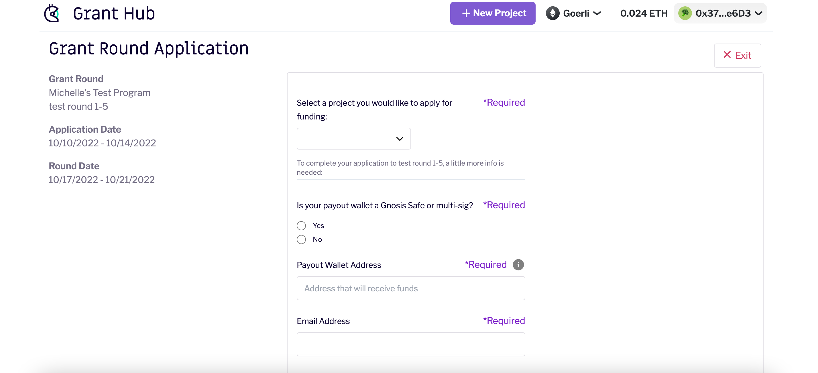Click the 0.024 ETH balance display
The height and width of the screenshot is (373, 818).
pos(644,13)
